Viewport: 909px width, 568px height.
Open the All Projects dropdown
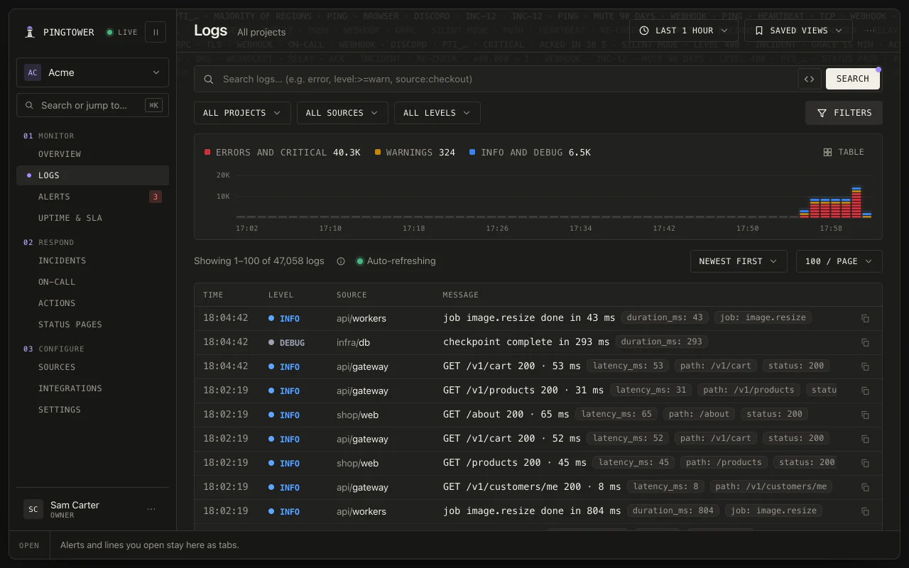pyautogui.click(x=242, y=113)
